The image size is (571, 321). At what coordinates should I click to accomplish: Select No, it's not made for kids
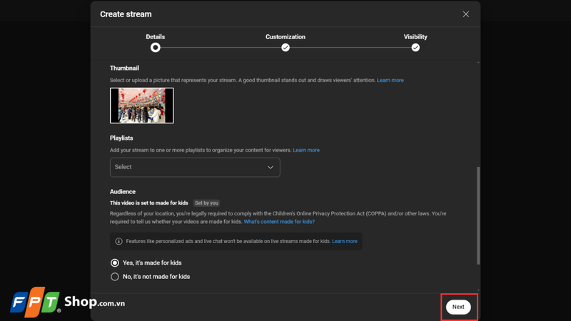coord(115,277)
